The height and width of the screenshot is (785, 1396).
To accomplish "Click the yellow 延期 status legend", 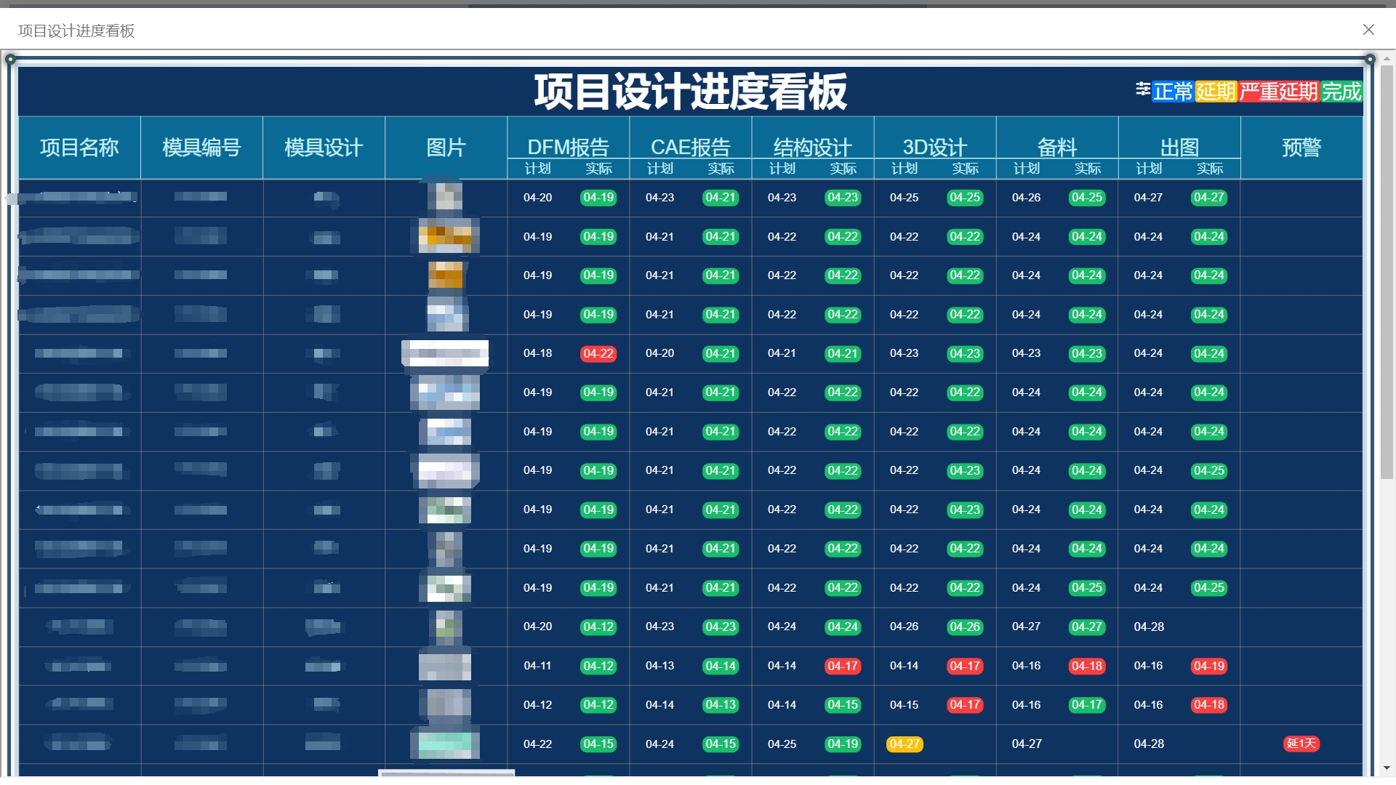I will pos(1216,92).
